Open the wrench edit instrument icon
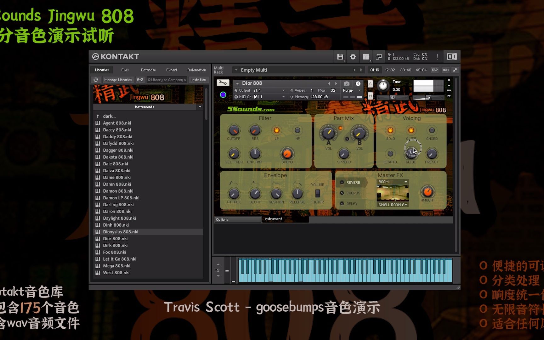The width and height of the screenshot is (544, 340). (223, 83)
